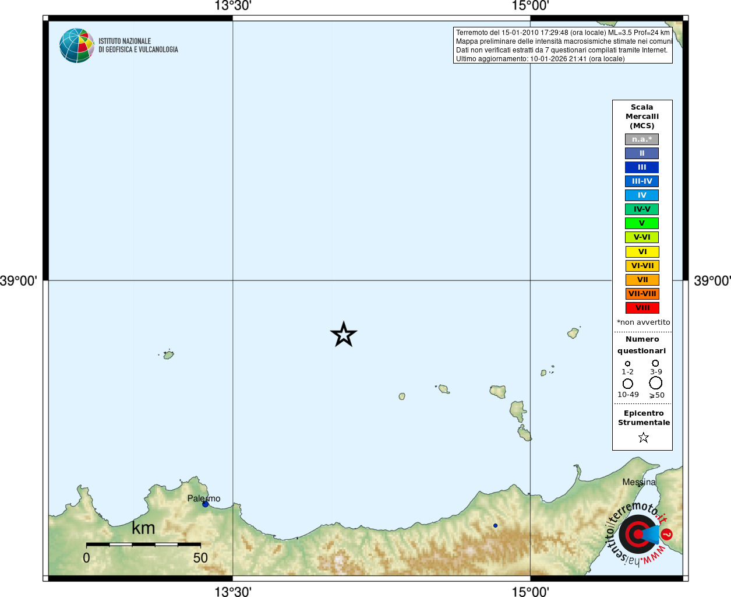This screenshot has width=731, height=597.
Task: Click the 'Terremoto del 15-01-2010' info line
Action: click(563, 33)
